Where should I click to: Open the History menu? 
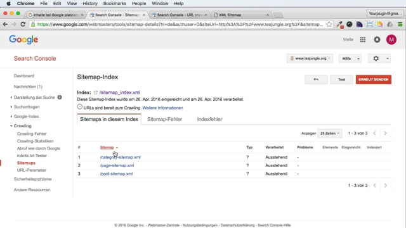[x=90, y=3]
